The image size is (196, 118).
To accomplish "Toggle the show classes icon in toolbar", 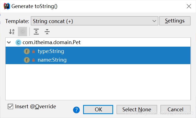I will [x=23, y=32].
